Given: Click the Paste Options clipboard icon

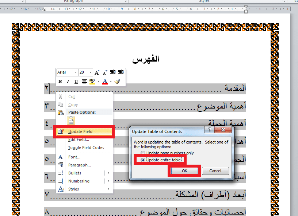Looking at the screenshot, I should point(61,113).
